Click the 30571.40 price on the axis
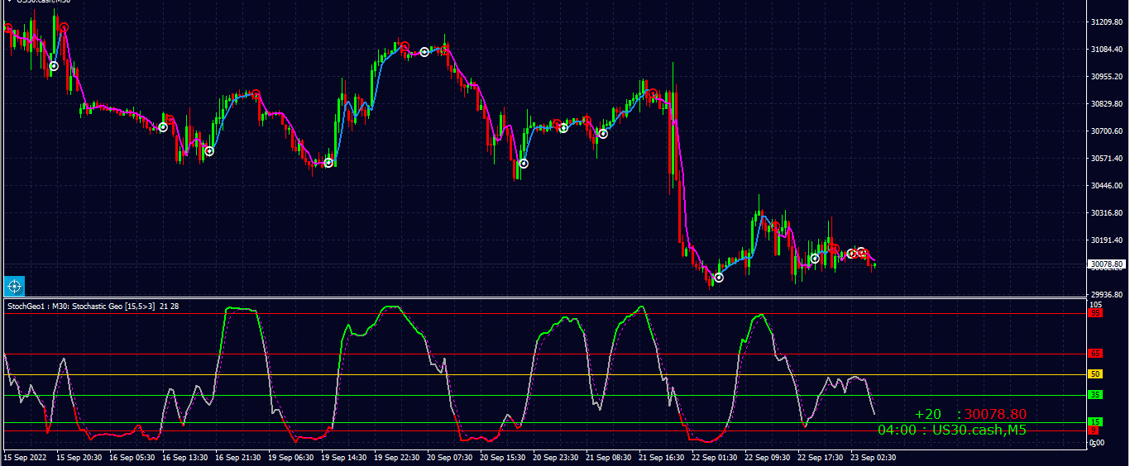 (1107, 159)
